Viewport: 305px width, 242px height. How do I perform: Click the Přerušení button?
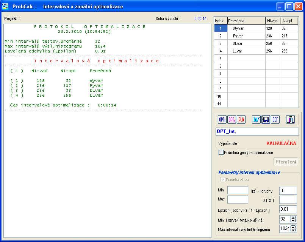click(286, 162)
